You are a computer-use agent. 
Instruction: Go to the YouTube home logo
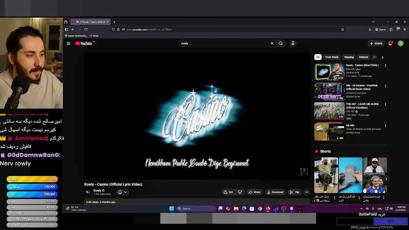click(x=84, y=43)
